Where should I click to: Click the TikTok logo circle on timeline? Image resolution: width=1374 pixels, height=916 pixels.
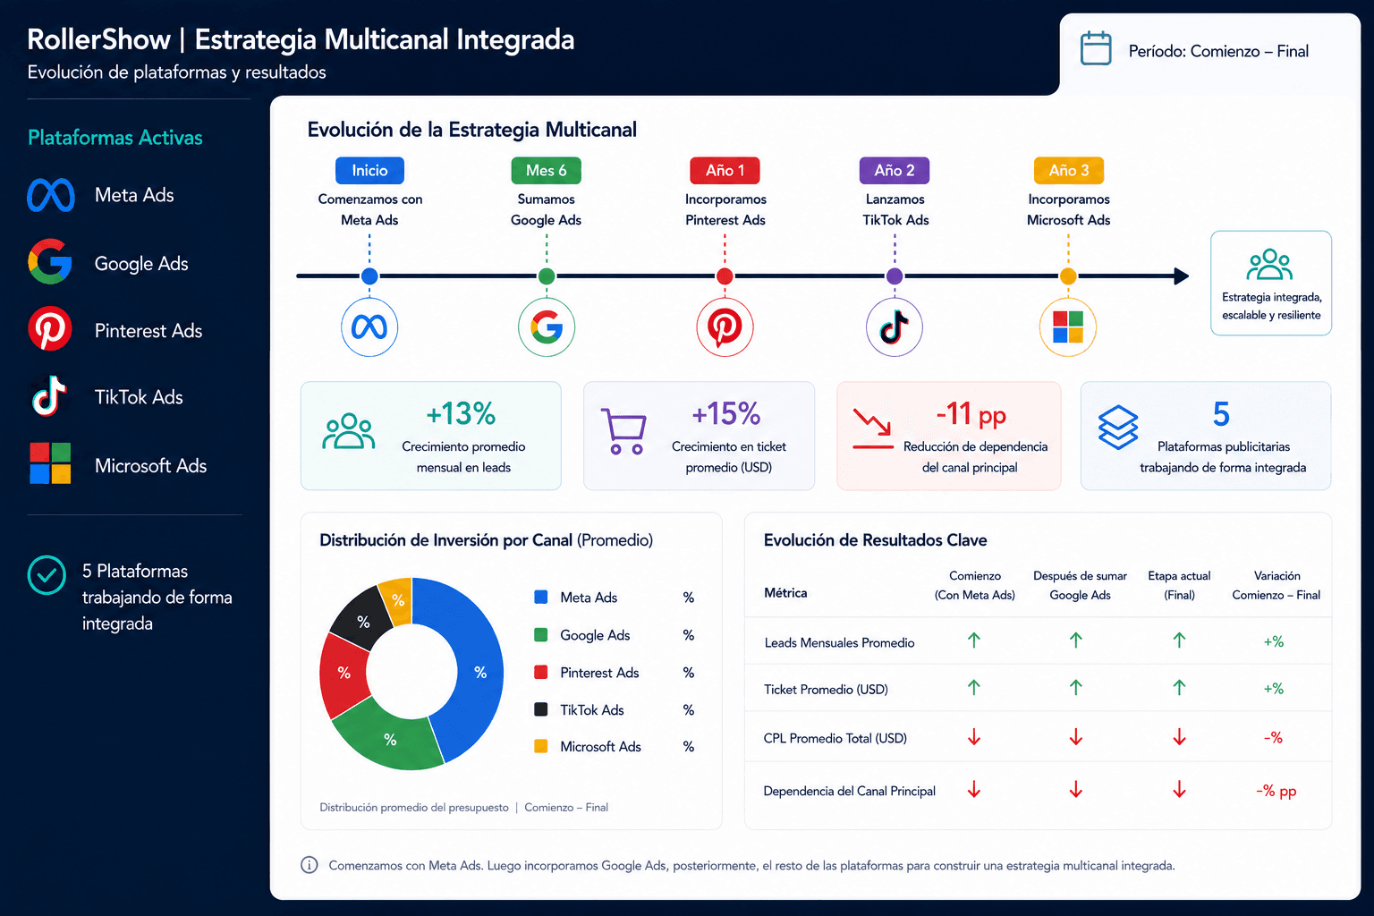click(895, 327)
